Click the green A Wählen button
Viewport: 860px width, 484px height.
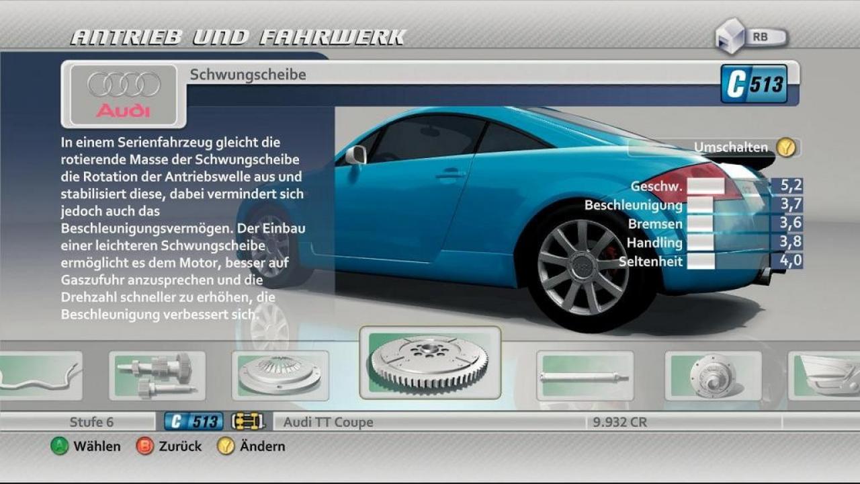pyautogui.click(x=60, y=446)
